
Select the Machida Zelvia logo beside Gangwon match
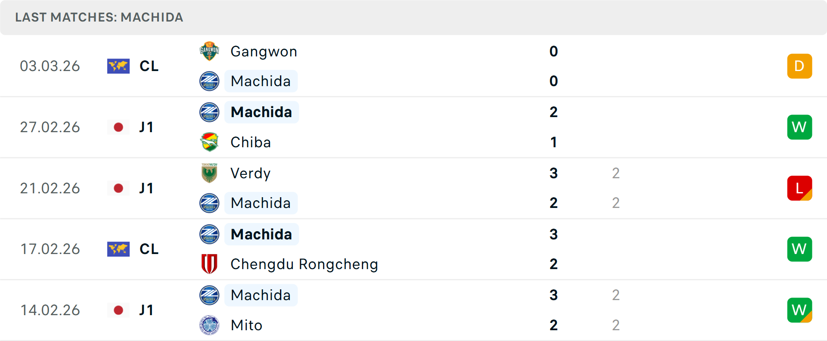(x=209, y=81)
